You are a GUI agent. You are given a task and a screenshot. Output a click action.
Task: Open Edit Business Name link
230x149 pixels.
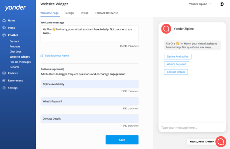click(x=57, y=55)
